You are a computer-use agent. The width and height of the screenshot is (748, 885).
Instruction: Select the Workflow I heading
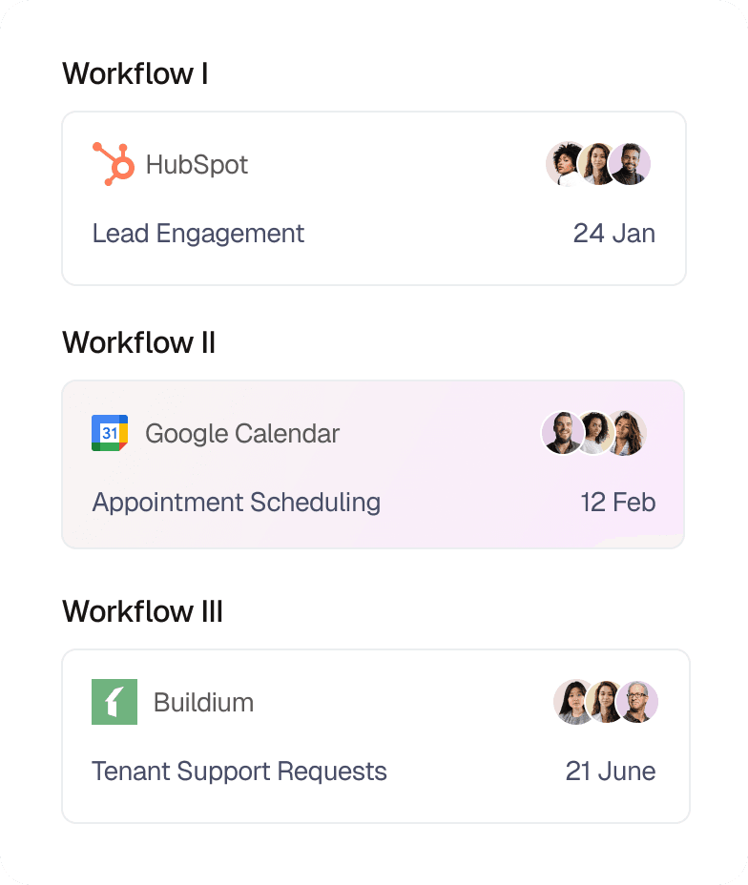[x=135, y=73]
